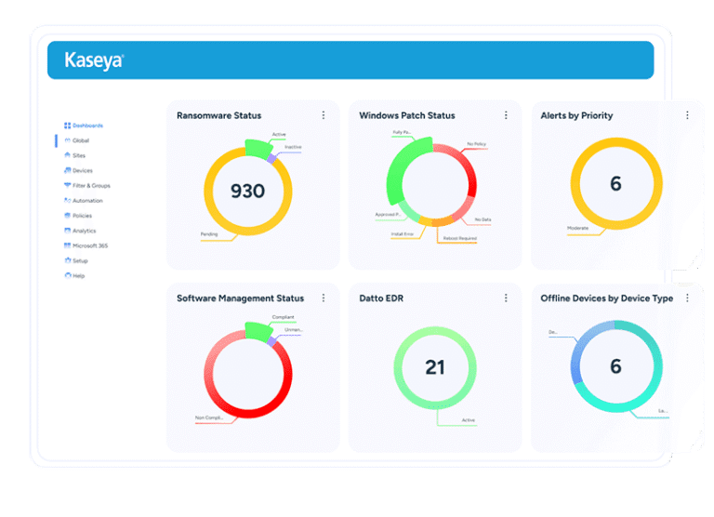The height and width of the screenshot is (517, 714).
Task: Click the Sites icon in sidebar
Action: pos(67,155)
